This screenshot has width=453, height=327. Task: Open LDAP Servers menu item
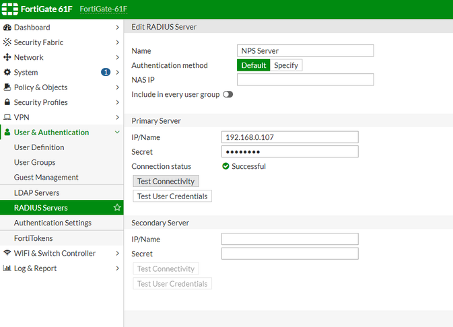pos(36,193)
